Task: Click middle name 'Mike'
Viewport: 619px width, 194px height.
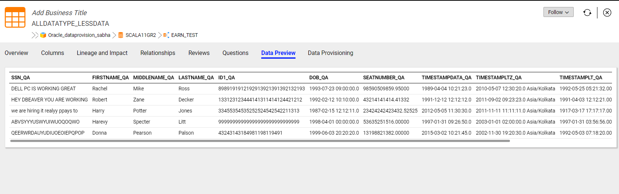Action: [x=139, y=89]
